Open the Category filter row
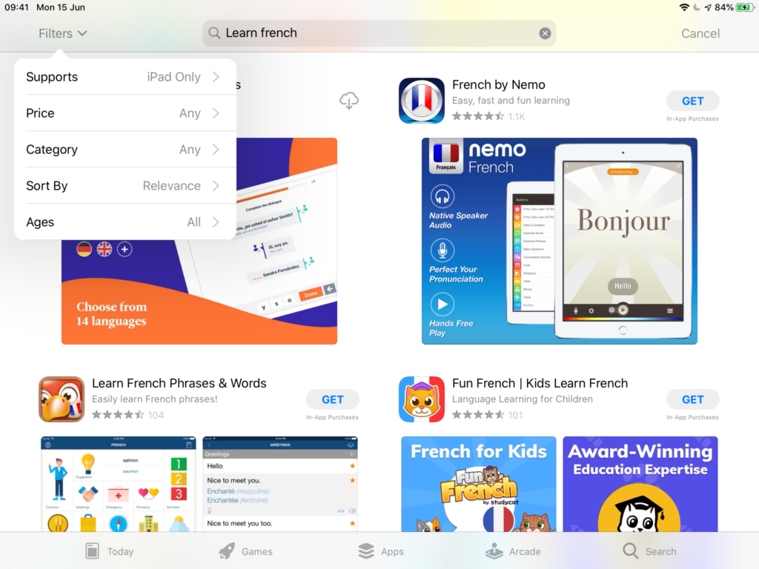Viewport: 759px width, 569px height. pyautogui.click(x=125, y=150)
